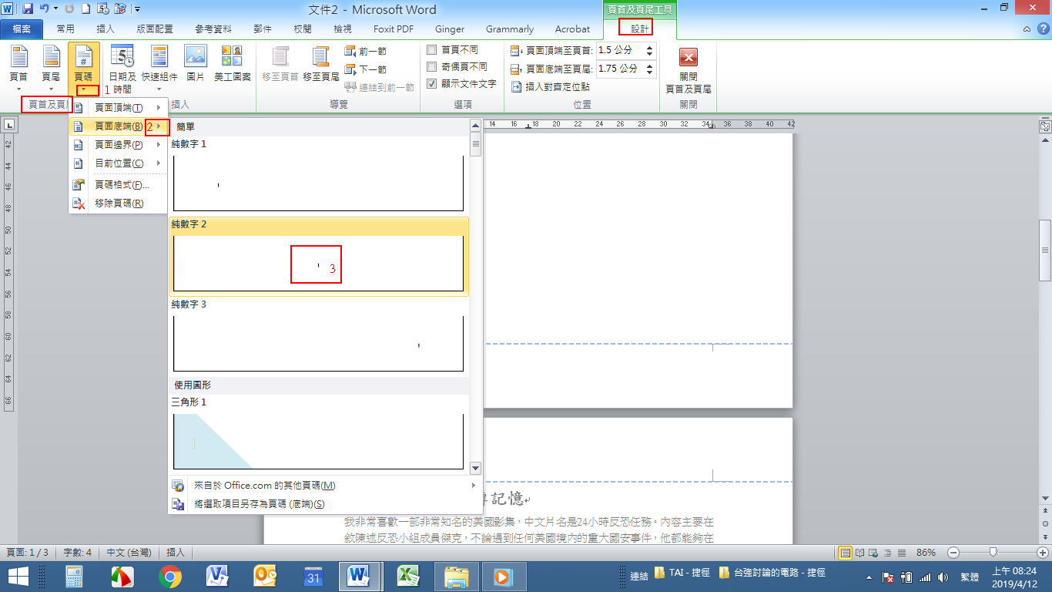This screenshot has height=592, width=1052.
Task: Open undo history dropdown arrow
Action: (x=55, y=9)
